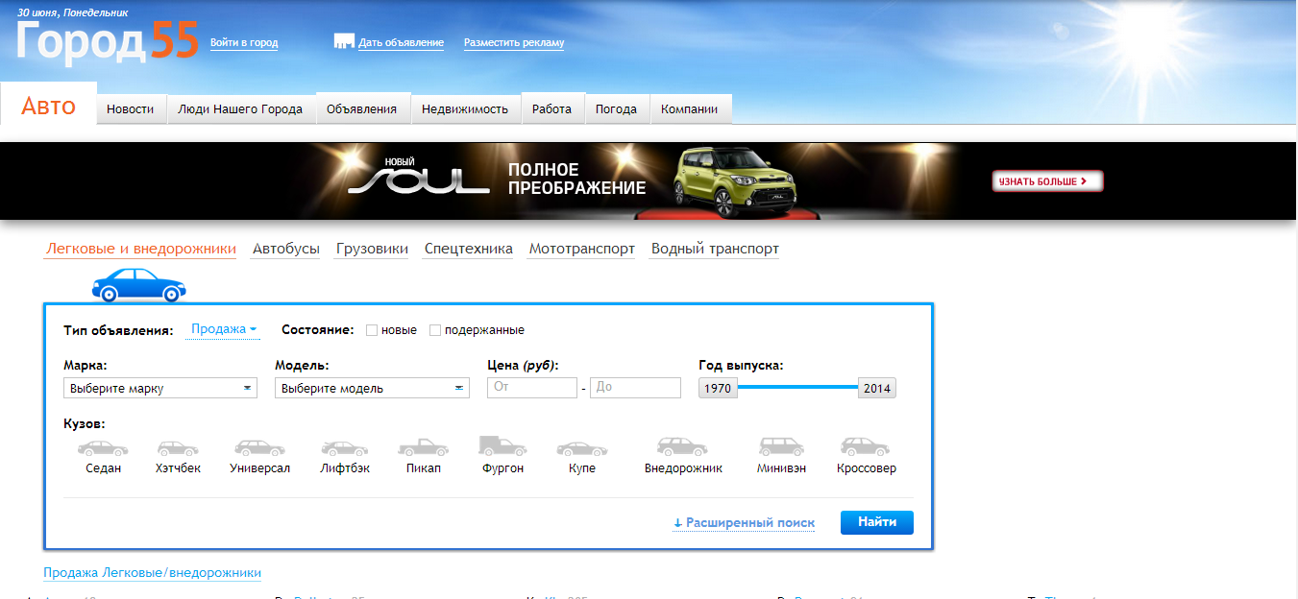Click the 1970 year slider handle
This screenshot has height=599, width=1298.
(718, 389)
